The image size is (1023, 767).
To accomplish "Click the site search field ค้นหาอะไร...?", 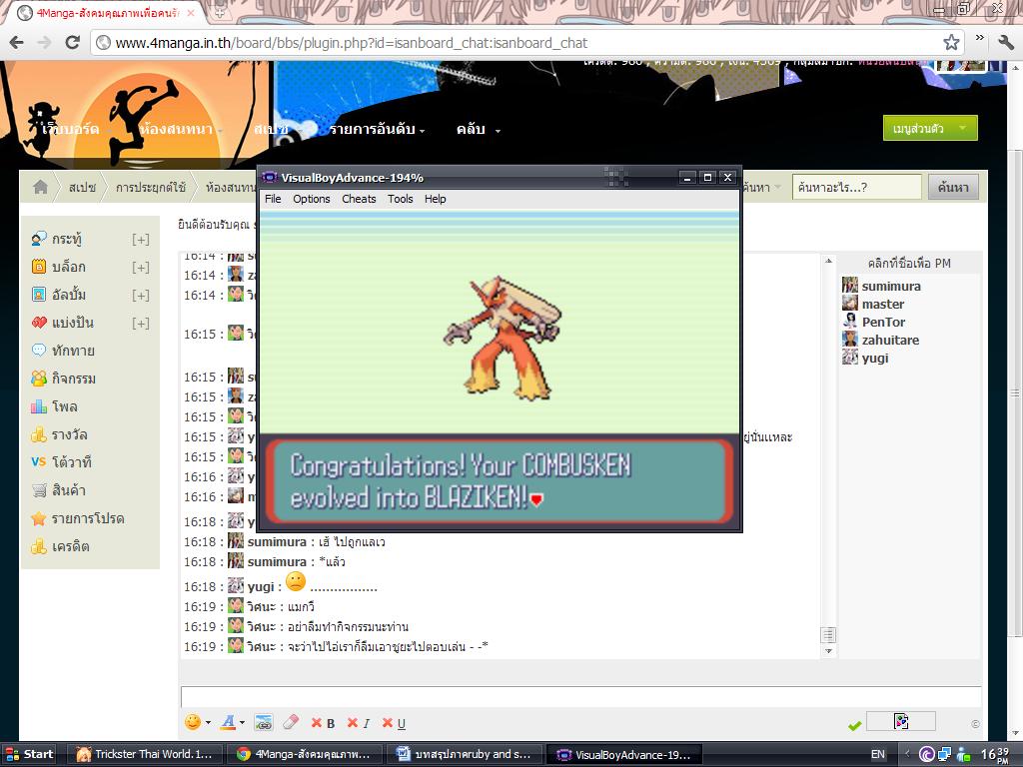I will (856, 187).
